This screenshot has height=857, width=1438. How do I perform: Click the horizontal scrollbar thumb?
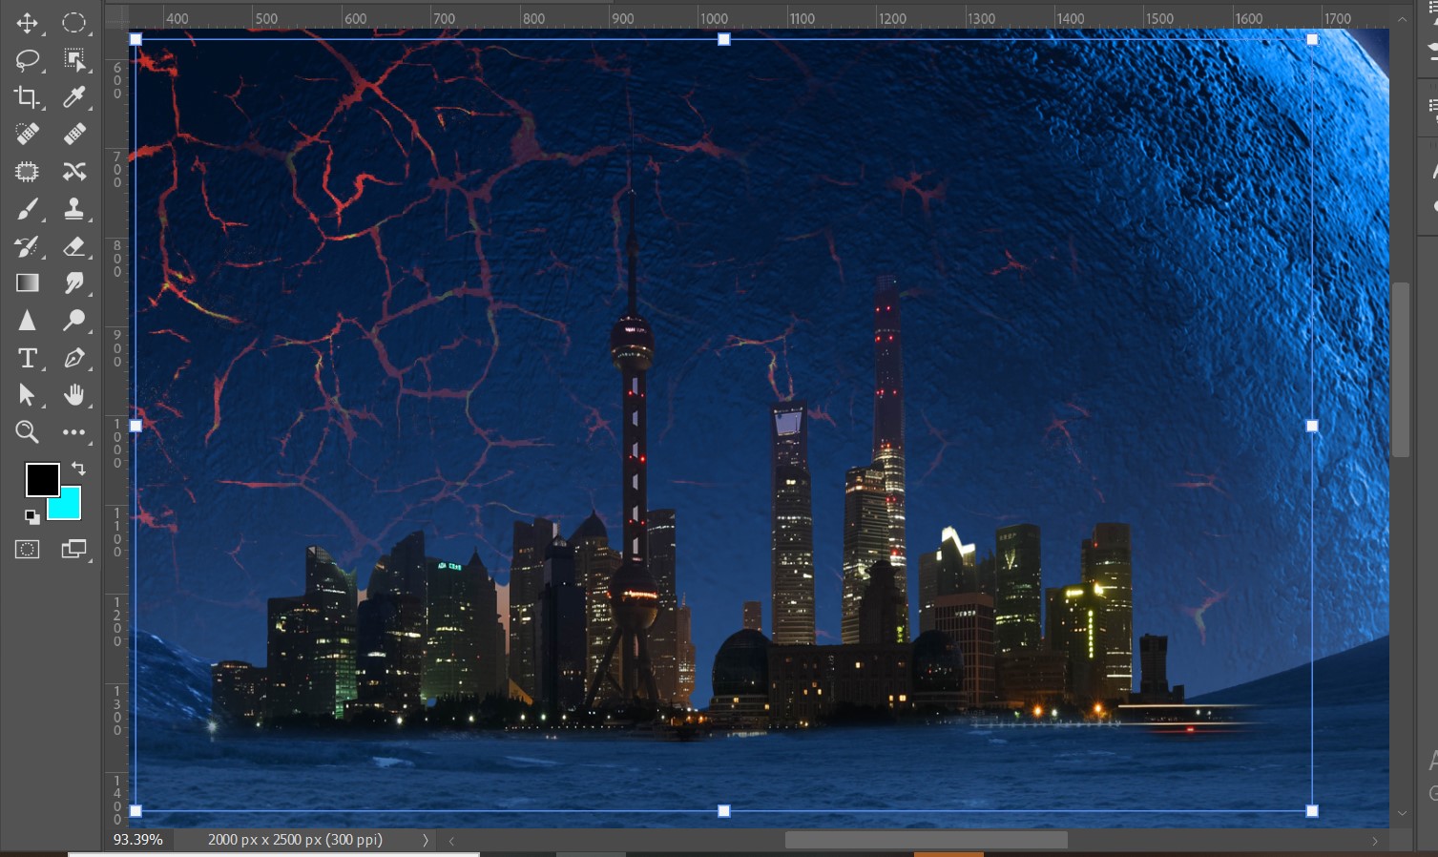926,840
